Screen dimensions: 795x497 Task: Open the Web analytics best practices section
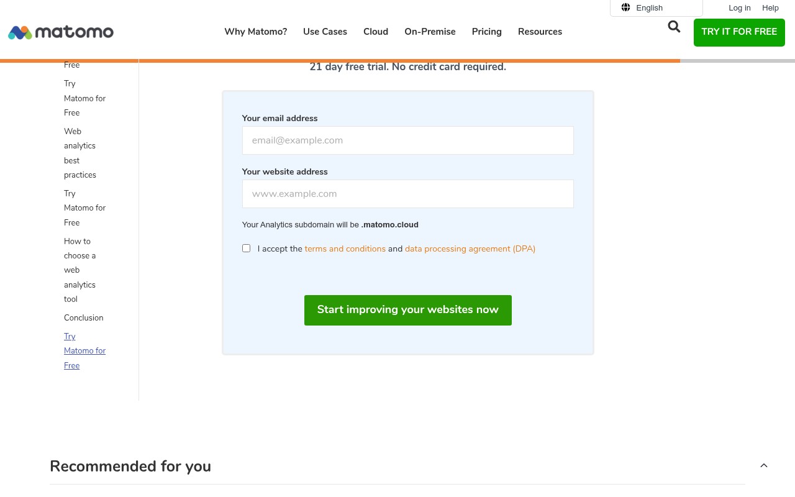tap(79, 153)
